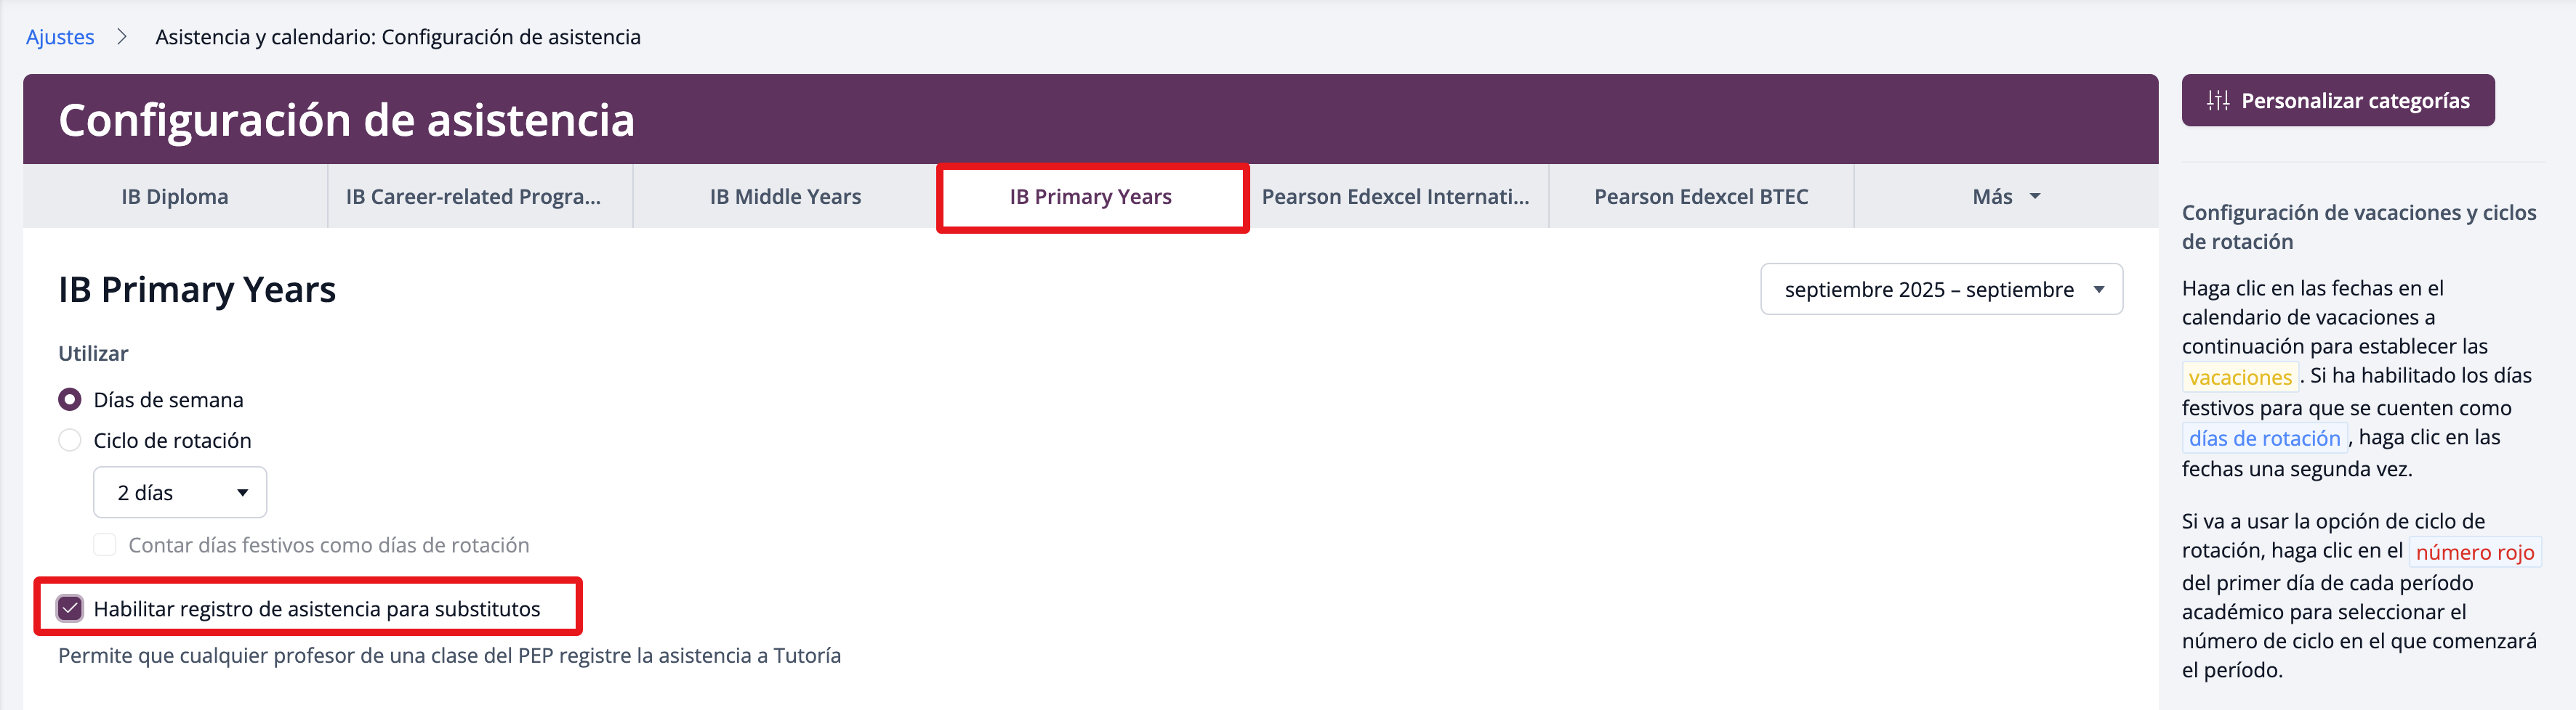The height and width of the screenshot is (710, 2576).
Task: Go to Ajustes breadcrumb link
Action: [60, 37]
